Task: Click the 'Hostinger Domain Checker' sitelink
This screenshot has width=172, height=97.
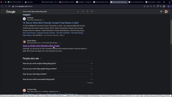Action: click(46, 33)
